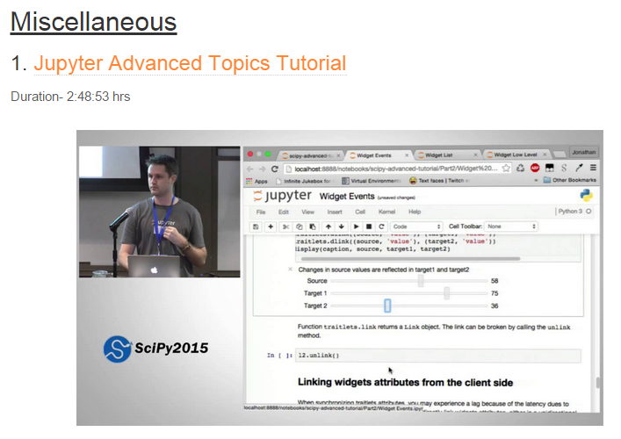Screen dimensions: 621x439
Task: Open the View menu
Action: 307,212
